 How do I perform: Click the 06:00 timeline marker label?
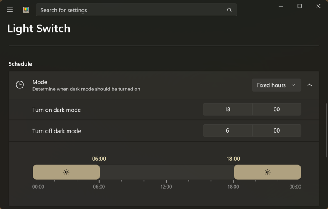coord(99,159)
